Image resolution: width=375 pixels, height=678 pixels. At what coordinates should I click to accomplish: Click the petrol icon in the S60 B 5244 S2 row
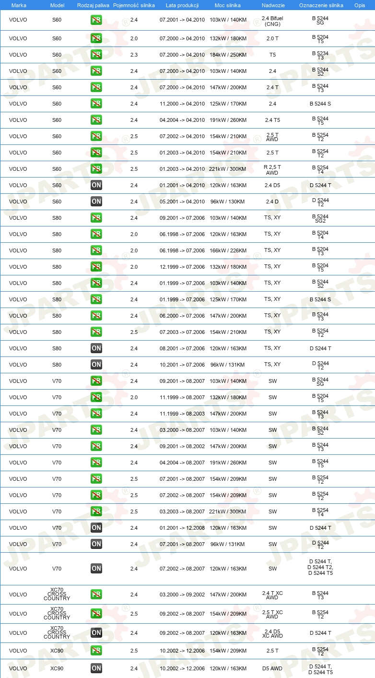(x=96, y=71)
